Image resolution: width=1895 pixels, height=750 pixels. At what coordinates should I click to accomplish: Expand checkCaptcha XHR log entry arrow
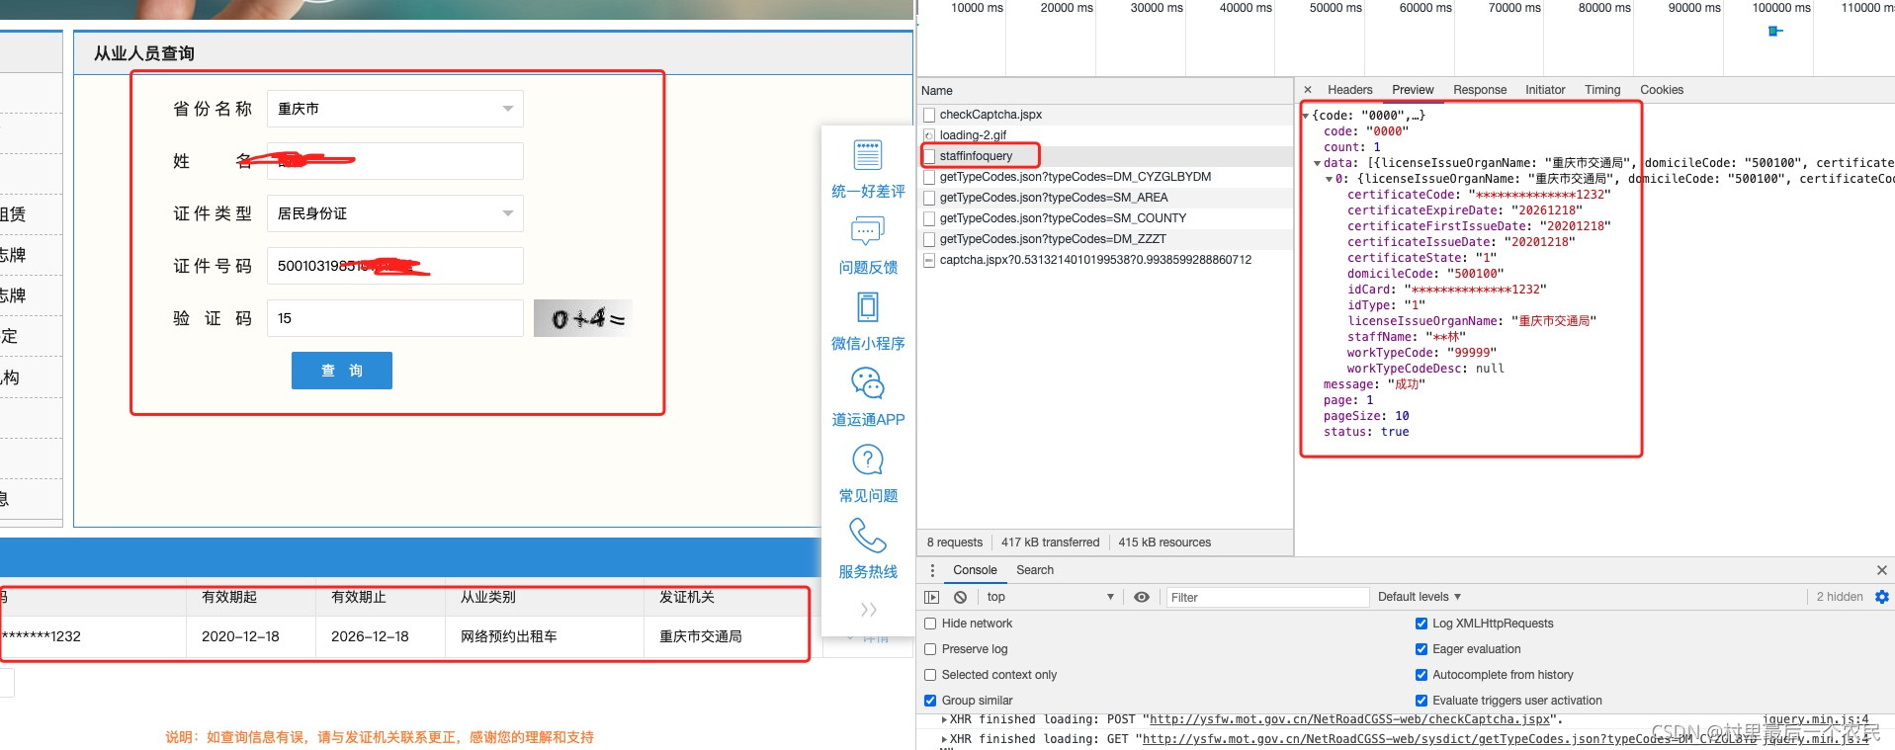pyautogui.click(x=944, y=719)
